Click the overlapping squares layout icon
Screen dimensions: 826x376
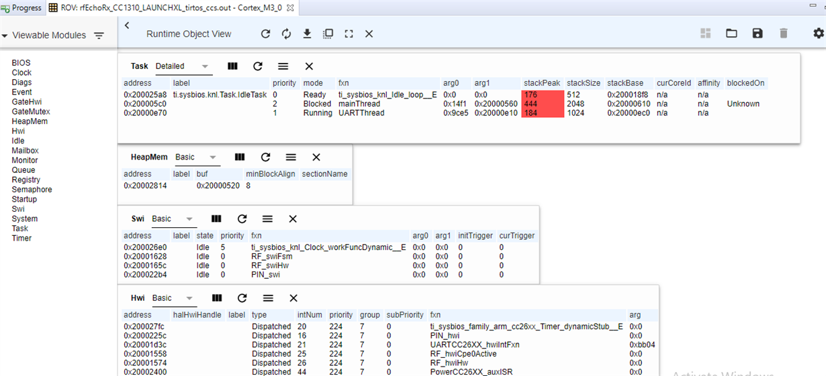coord(328,34)
